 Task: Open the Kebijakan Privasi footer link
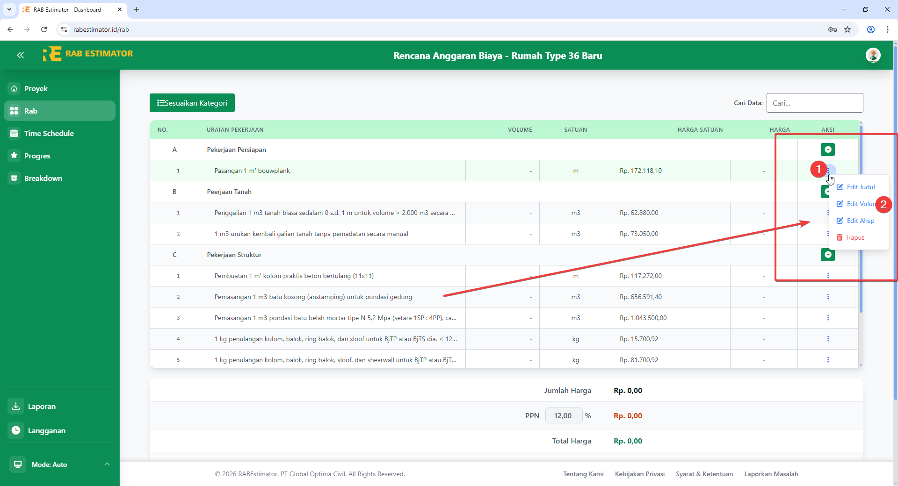pyautogui.click(x=640, y=474)
